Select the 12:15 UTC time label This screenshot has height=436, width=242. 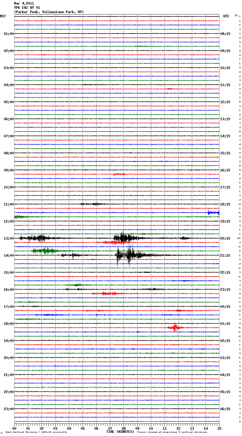(225, 102)
